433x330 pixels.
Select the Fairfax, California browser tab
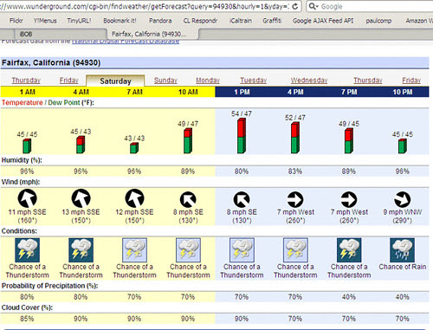coord(152,34)
